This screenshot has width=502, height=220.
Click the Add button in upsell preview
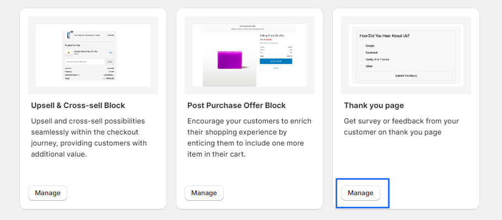(110, 52)
